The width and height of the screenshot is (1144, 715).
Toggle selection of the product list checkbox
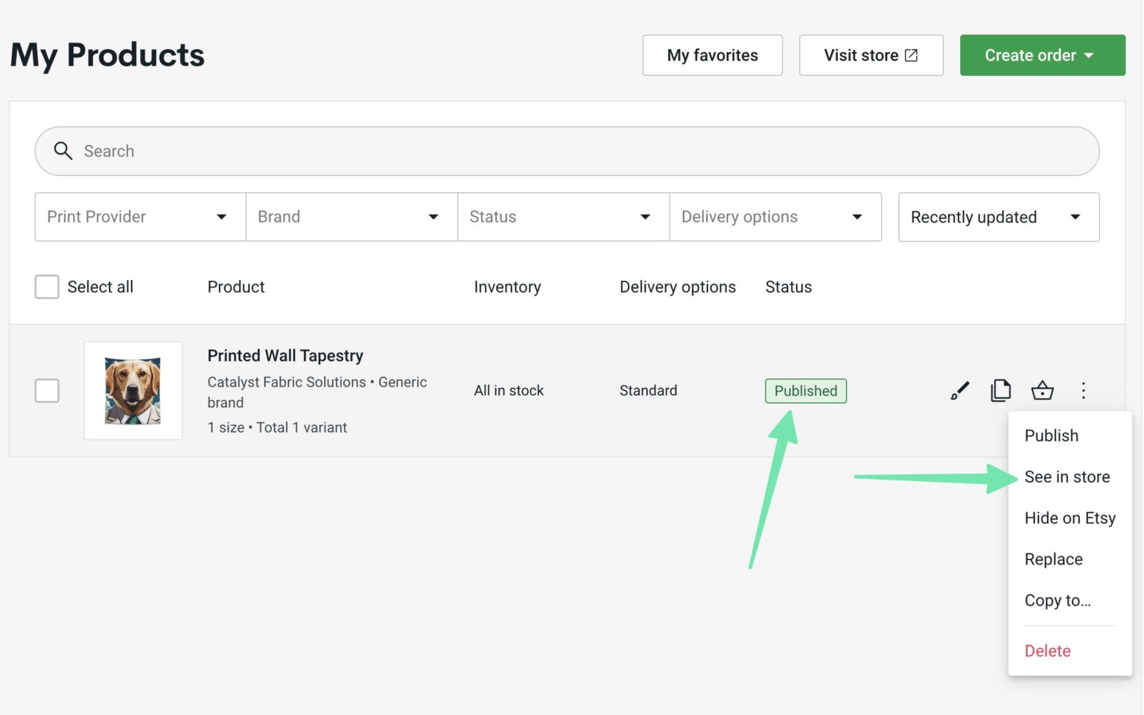point(47,390)
